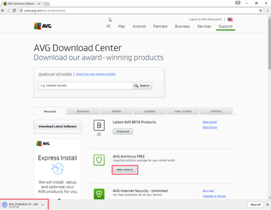Click the BETA products B icon

[x=99, y=125]
